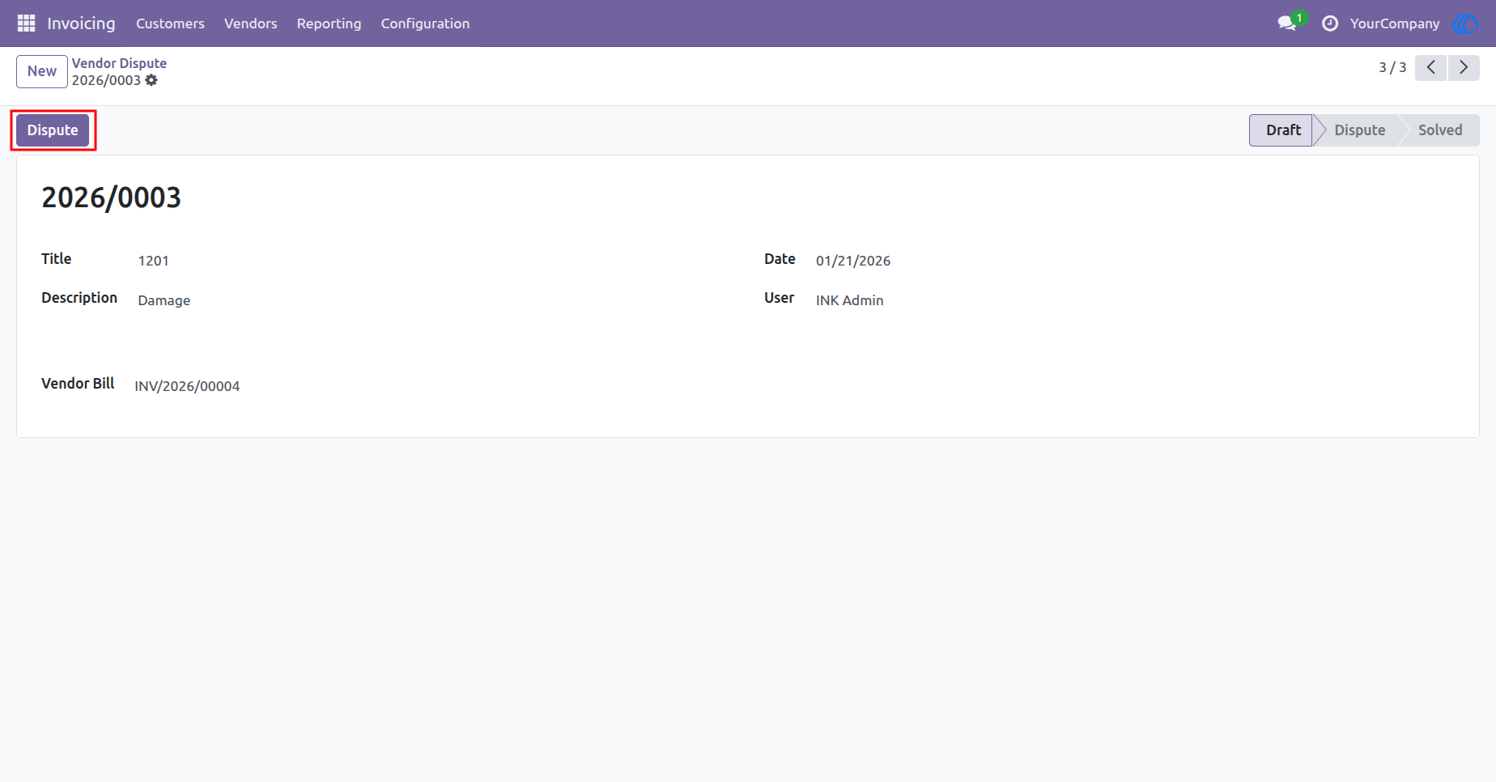Open the activities clock icon
Viewport: 1496px width, 782px height.
click(x=1329, y=23)
